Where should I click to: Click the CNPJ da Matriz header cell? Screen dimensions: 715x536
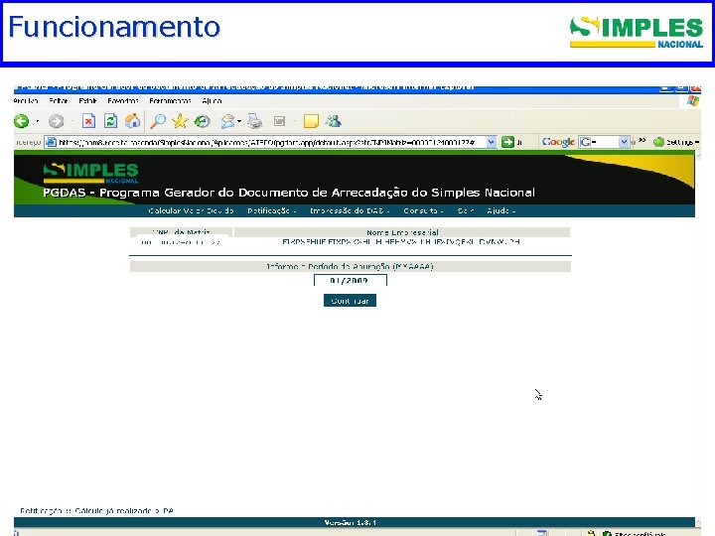(x=181, y=232)
